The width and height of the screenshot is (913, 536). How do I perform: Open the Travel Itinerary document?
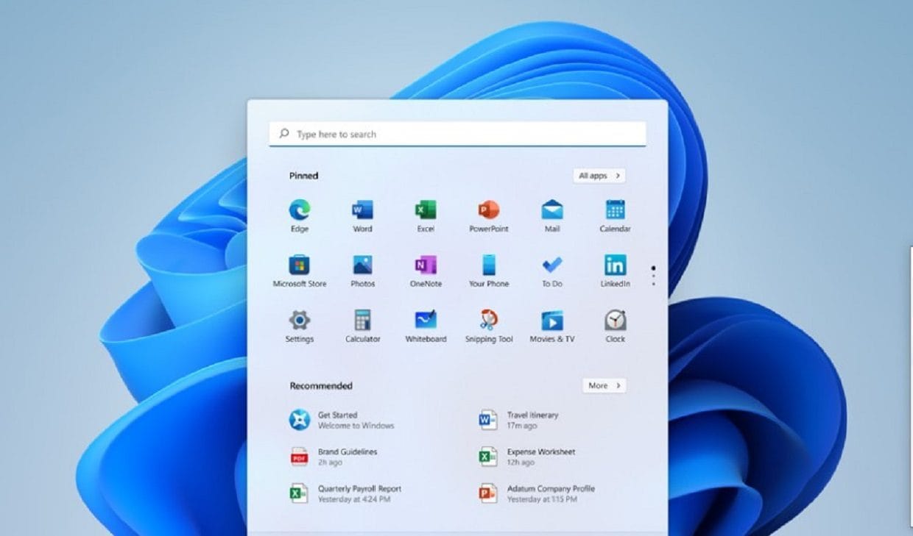tap(518, 420)
